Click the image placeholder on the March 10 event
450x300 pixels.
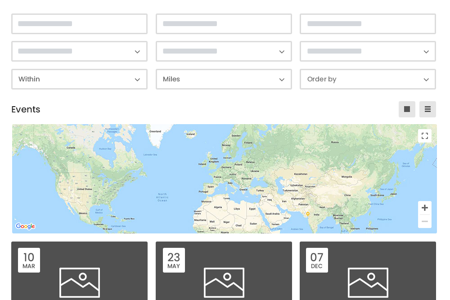(80, 283)
